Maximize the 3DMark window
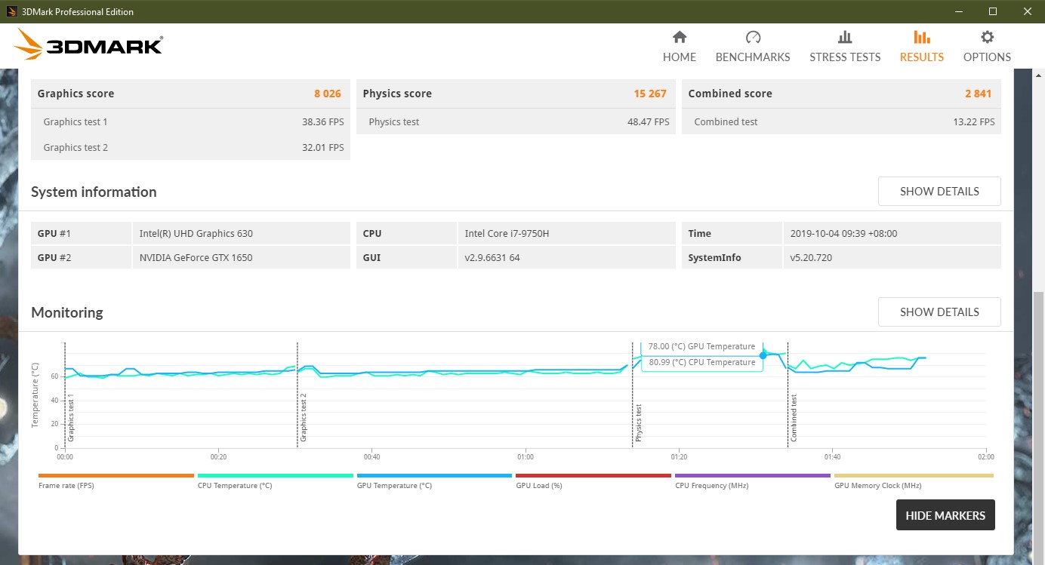Viewport: 1045px width, 565px height. pos(993,11)
